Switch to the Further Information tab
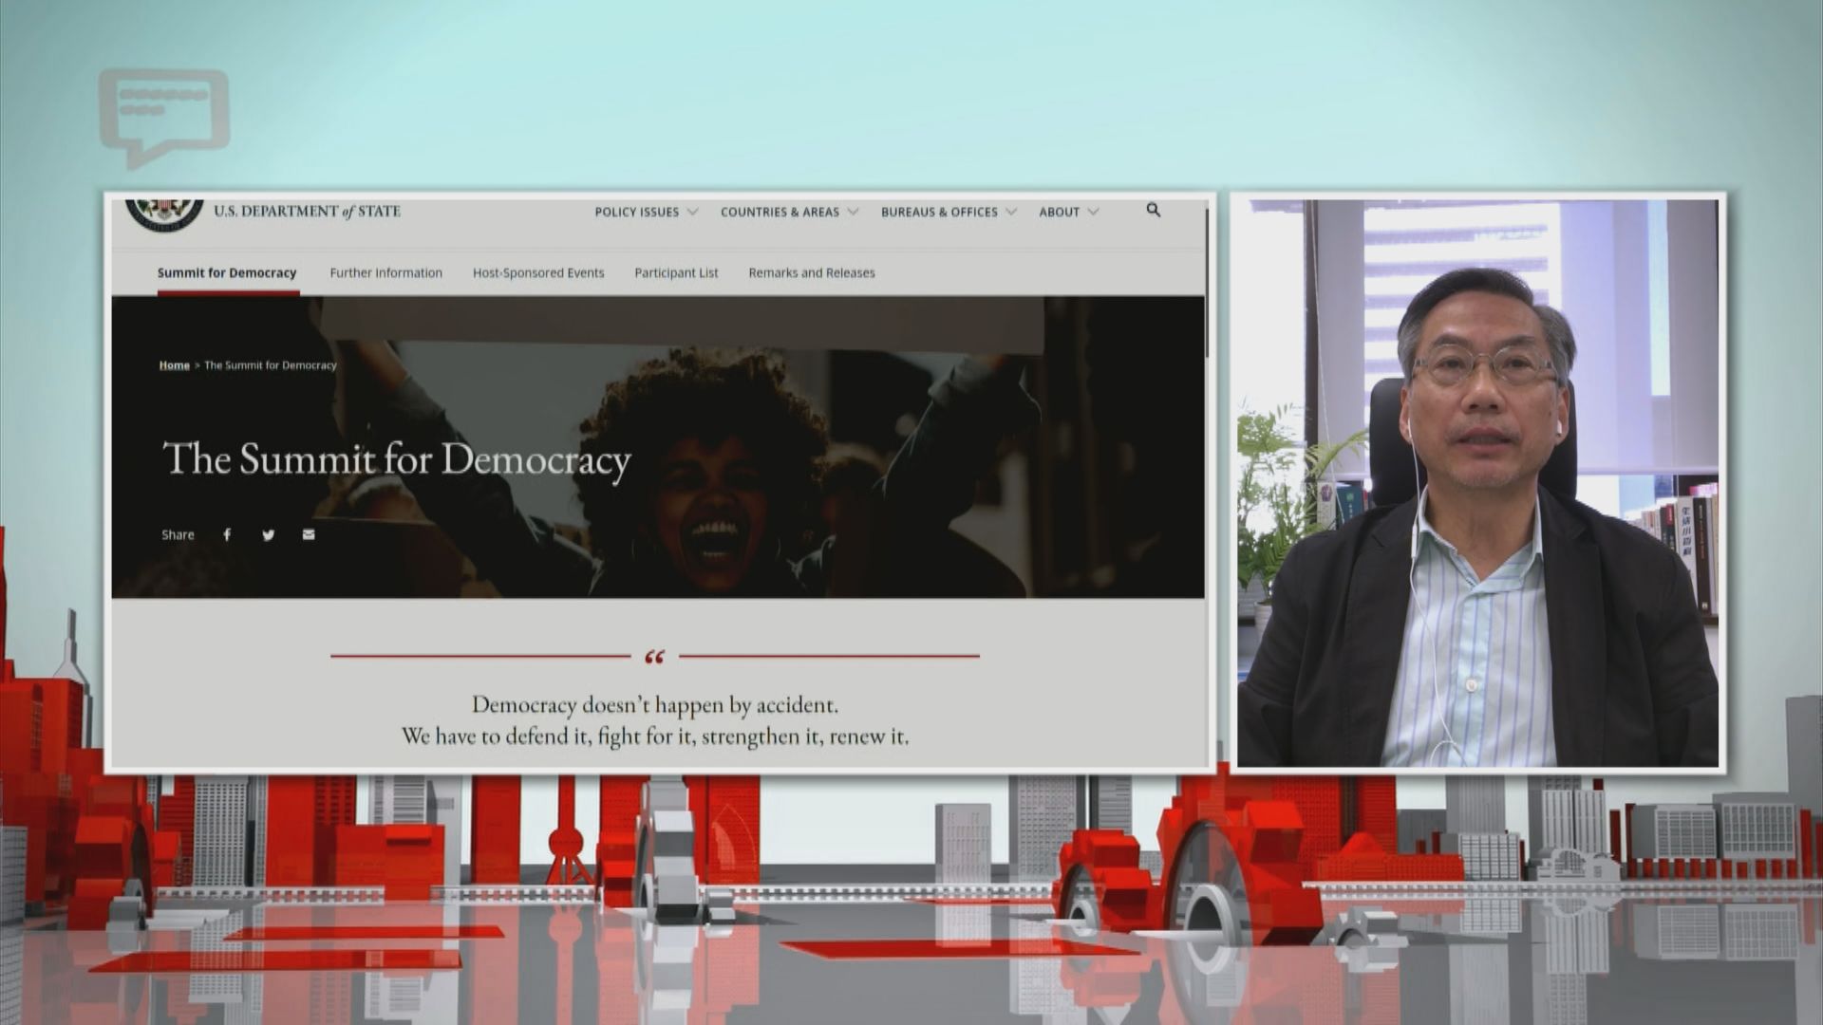Screen dimensions: 1823x1025 [385, 272]
